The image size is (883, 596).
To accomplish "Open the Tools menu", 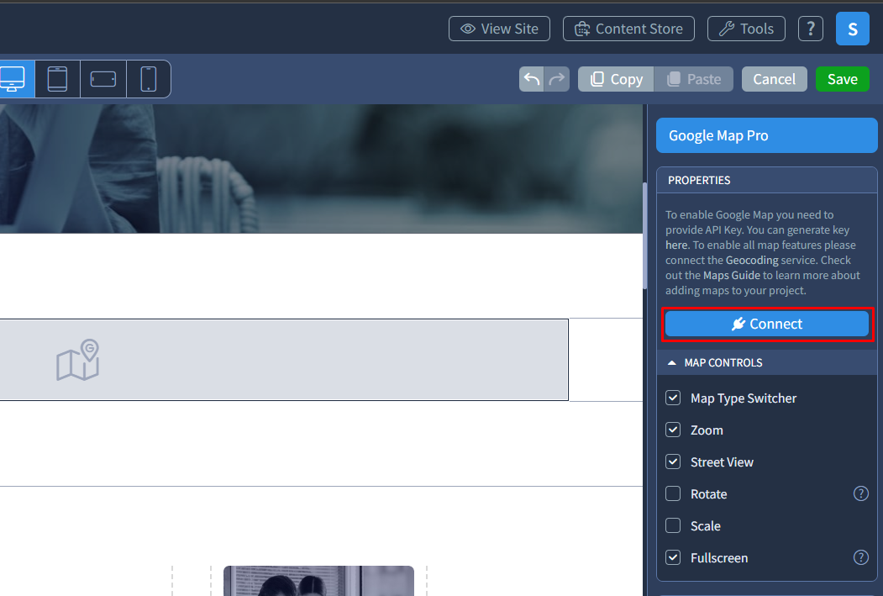I will (x=746, y=29).
